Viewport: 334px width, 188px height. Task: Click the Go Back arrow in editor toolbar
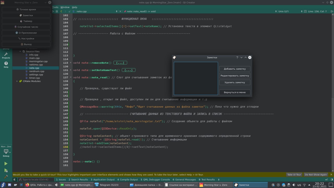pyautogui.click(x=61, y=11)
